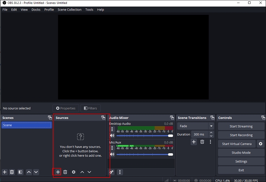The height and width of the screenshot is (182, 266).
Task: Click Start Recording button
Action: [241, 135]
